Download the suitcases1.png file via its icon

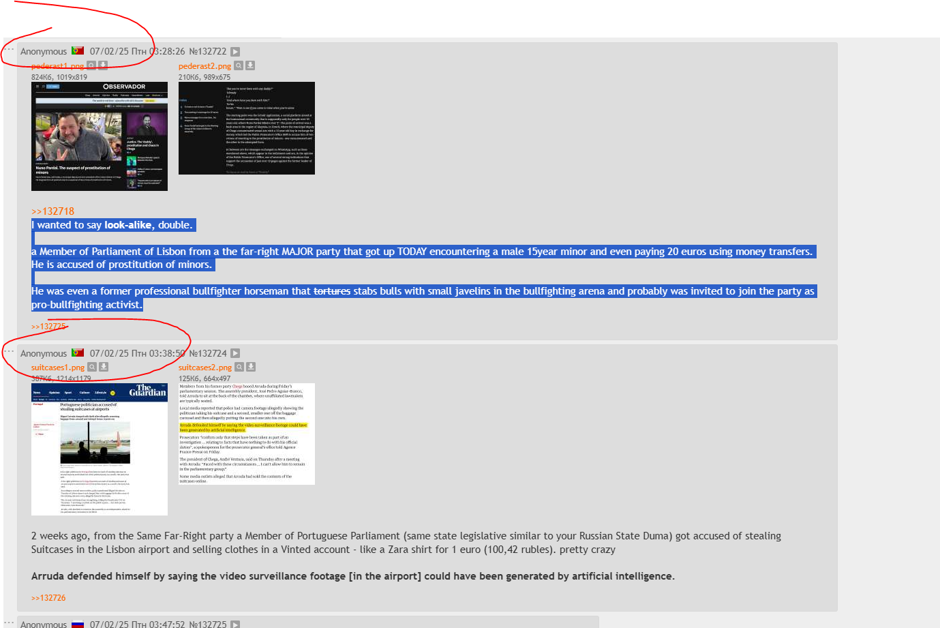pyautogui.click(x=104, y=367)
